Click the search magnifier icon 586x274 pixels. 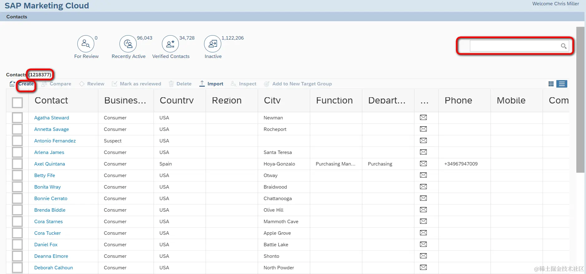click(x=564, y=46)
